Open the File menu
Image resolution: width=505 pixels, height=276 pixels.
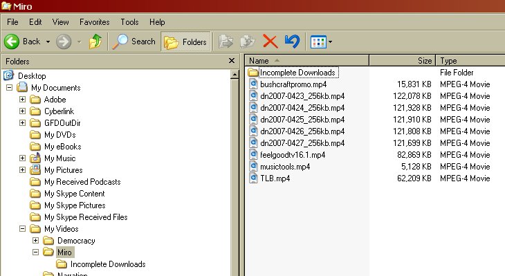pos(12,22)
